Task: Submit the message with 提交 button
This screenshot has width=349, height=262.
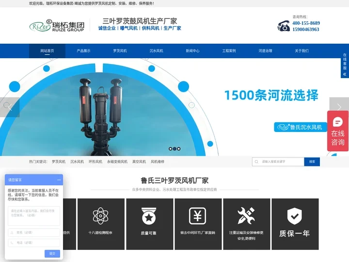Action: pos(52,254)
